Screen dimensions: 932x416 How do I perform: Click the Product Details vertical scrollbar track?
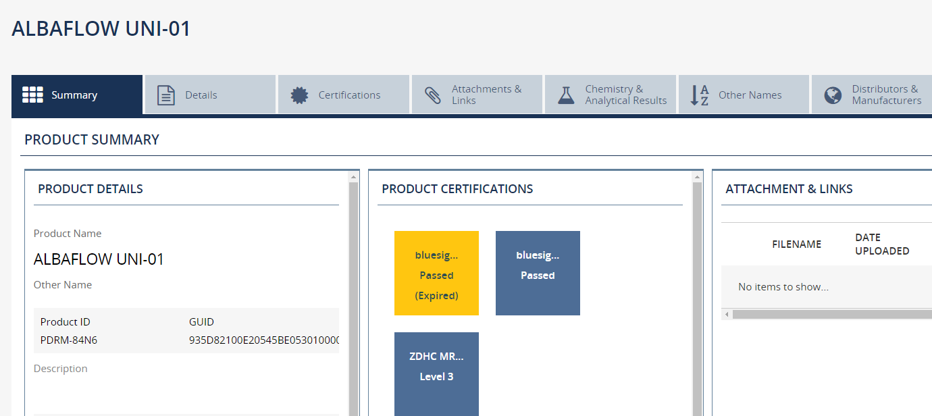tap(353, 299)
